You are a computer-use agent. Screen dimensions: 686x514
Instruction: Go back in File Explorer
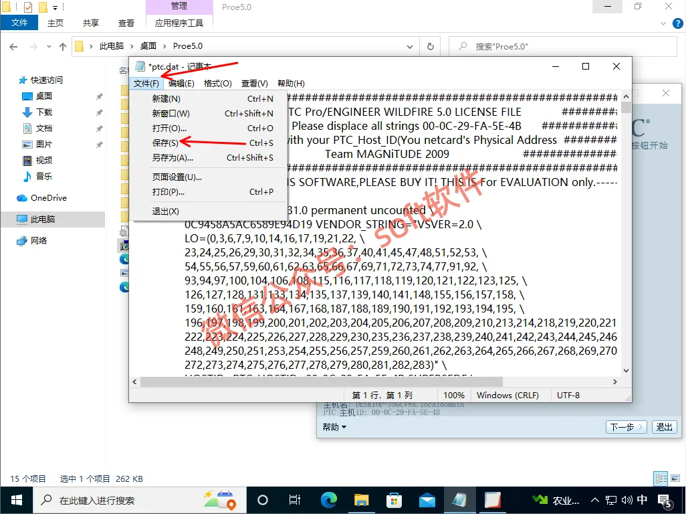point(13,46)
